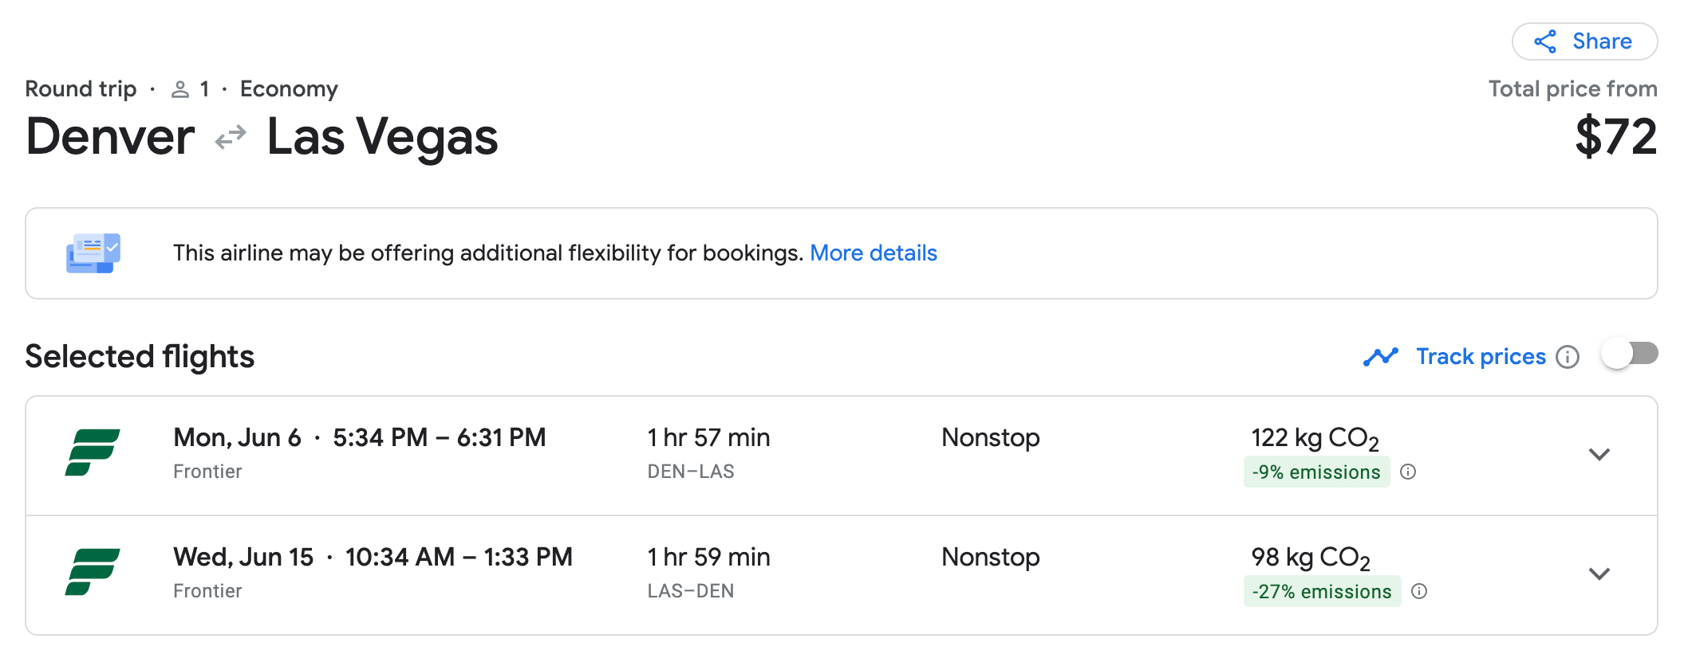
Task: Select the DEN–LAS flight row time
Action: coord(439,438)
